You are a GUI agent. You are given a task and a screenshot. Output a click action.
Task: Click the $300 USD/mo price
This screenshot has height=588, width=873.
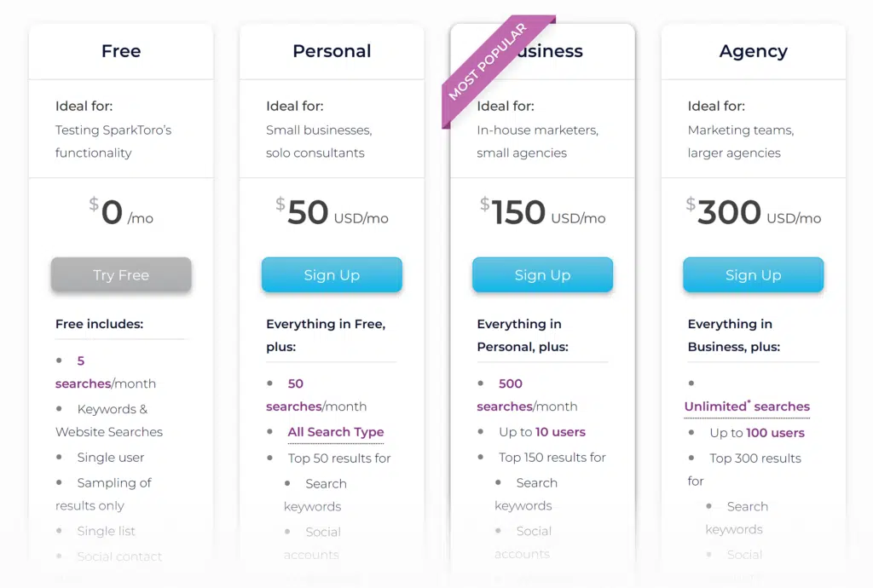(754, 213)
